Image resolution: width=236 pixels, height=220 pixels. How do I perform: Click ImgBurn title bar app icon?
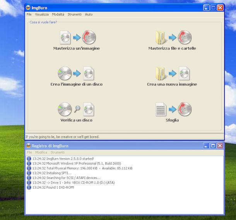coord(28,7)
